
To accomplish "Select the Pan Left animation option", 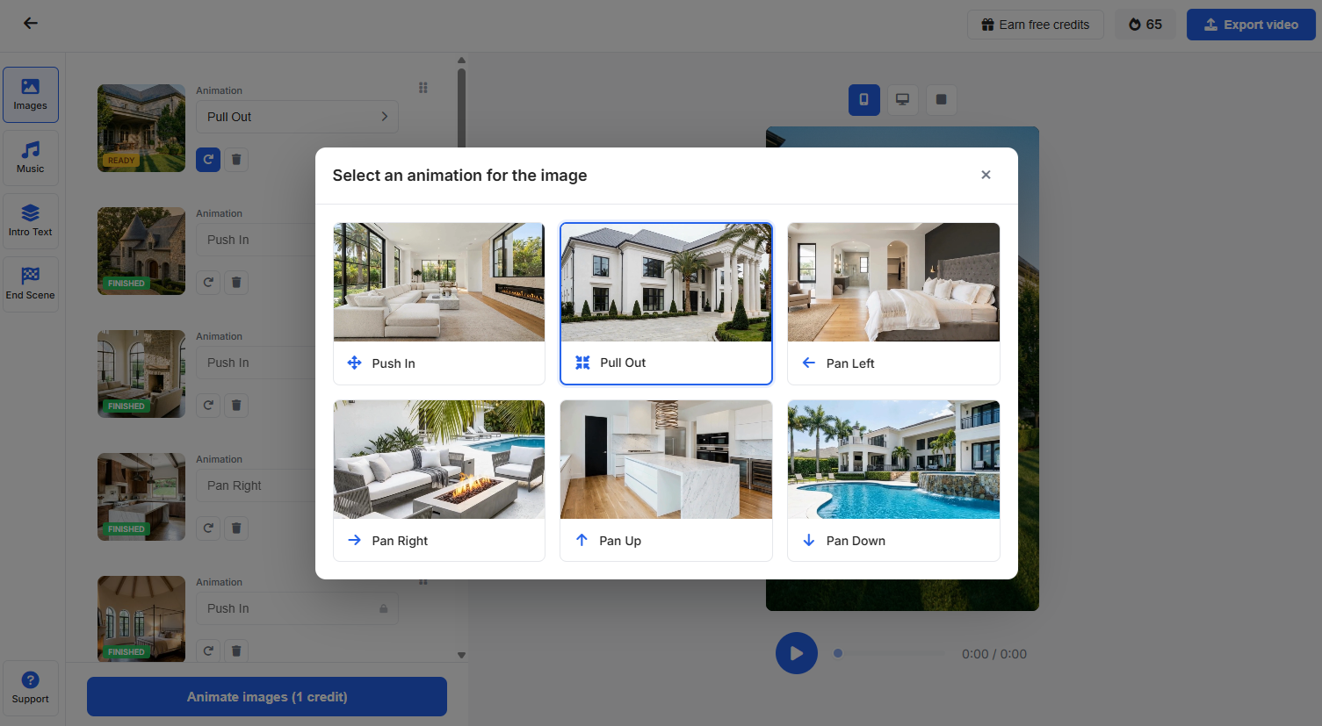I will 893,303.
